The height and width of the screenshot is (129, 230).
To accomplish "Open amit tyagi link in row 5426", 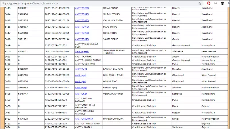I will pyautogui.click(x=80, y=81).
